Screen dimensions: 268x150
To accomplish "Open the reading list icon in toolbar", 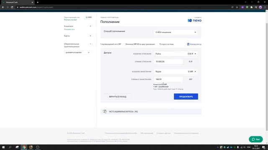I will pos(256,7).
